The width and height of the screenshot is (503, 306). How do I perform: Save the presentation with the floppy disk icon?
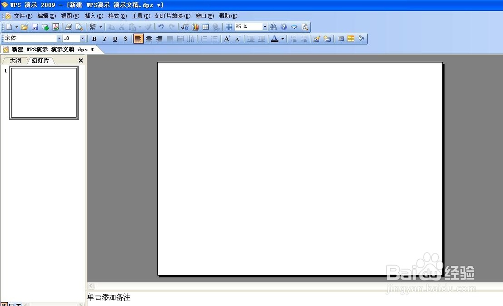(x=35, y=27)
